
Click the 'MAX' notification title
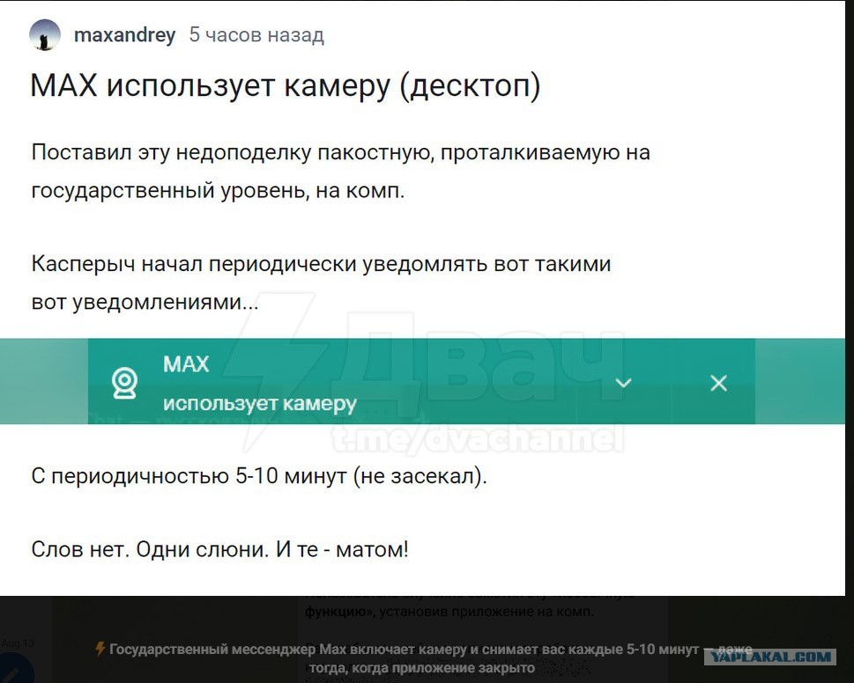186,364
